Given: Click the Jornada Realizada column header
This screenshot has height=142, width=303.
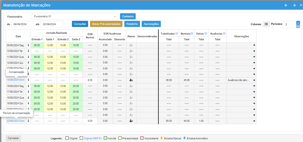Looking at the screenshot, I should point(56,33).
